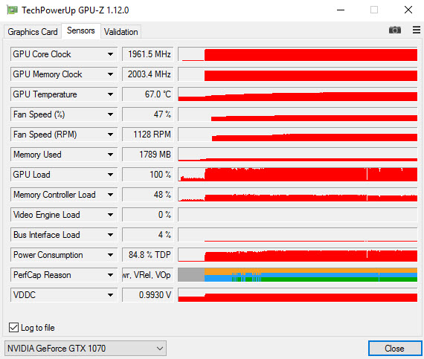Click the Memory Controller Load graph
This screenshot has width=424, height=359.
coord(298,195)
